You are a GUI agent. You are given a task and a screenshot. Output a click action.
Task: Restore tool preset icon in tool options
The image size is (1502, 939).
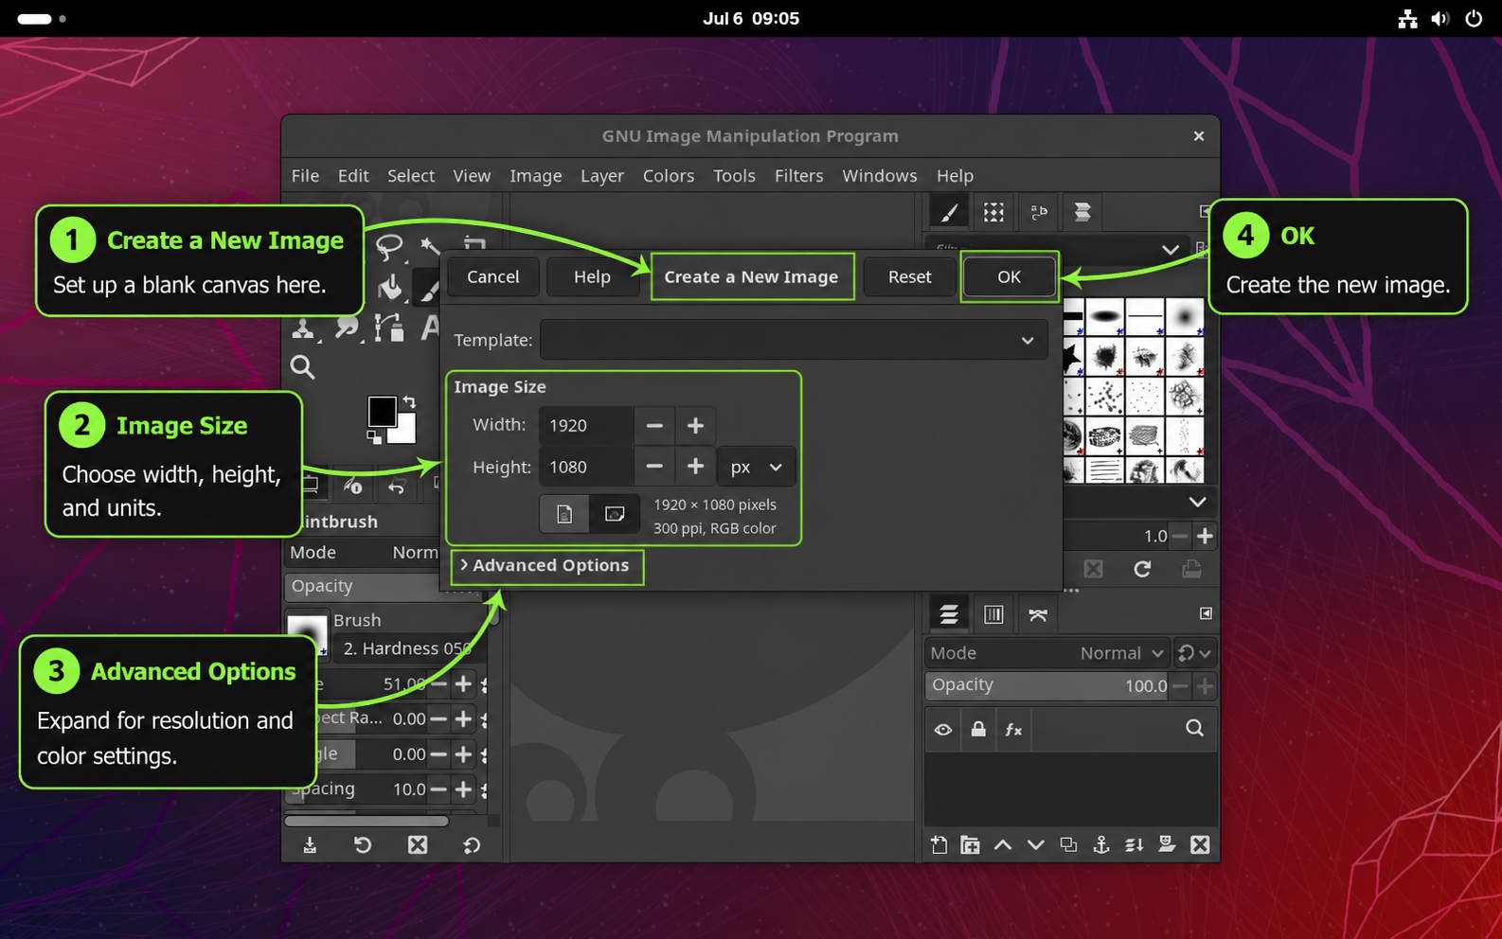tap(363, 845)
